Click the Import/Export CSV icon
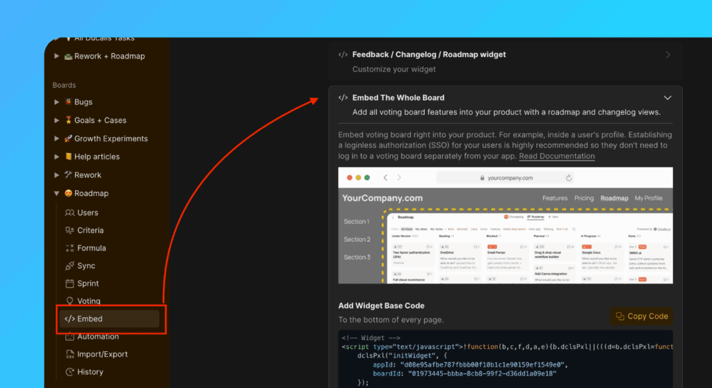 pyautogui.click(x=70, y=355)
